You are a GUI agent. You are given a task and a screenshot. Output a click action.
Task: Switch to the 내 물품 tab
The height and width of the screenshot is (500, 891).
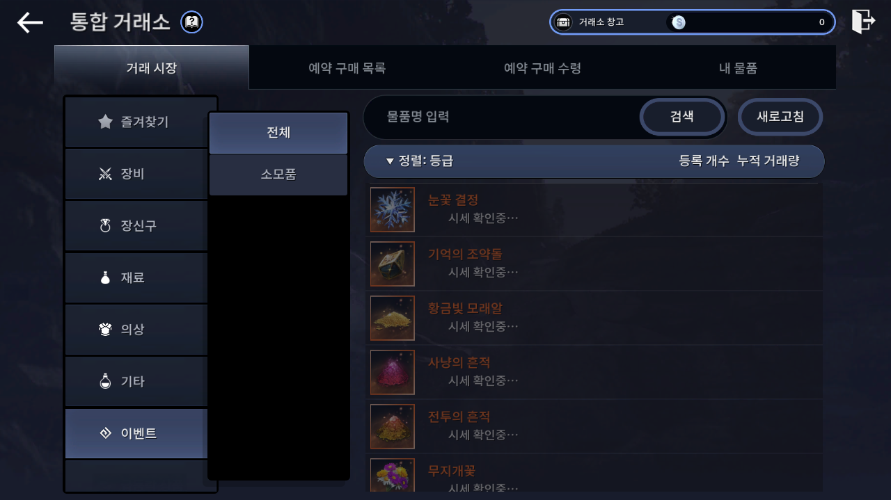click(x=738, y=68)
